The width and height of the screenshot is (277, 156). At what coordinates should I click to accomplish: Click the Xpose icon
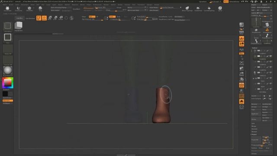(x=242, y=107)
